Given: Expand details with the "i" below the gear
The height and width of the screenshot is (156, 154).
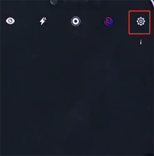Looking at the screenshot, I should click(141, 42).
